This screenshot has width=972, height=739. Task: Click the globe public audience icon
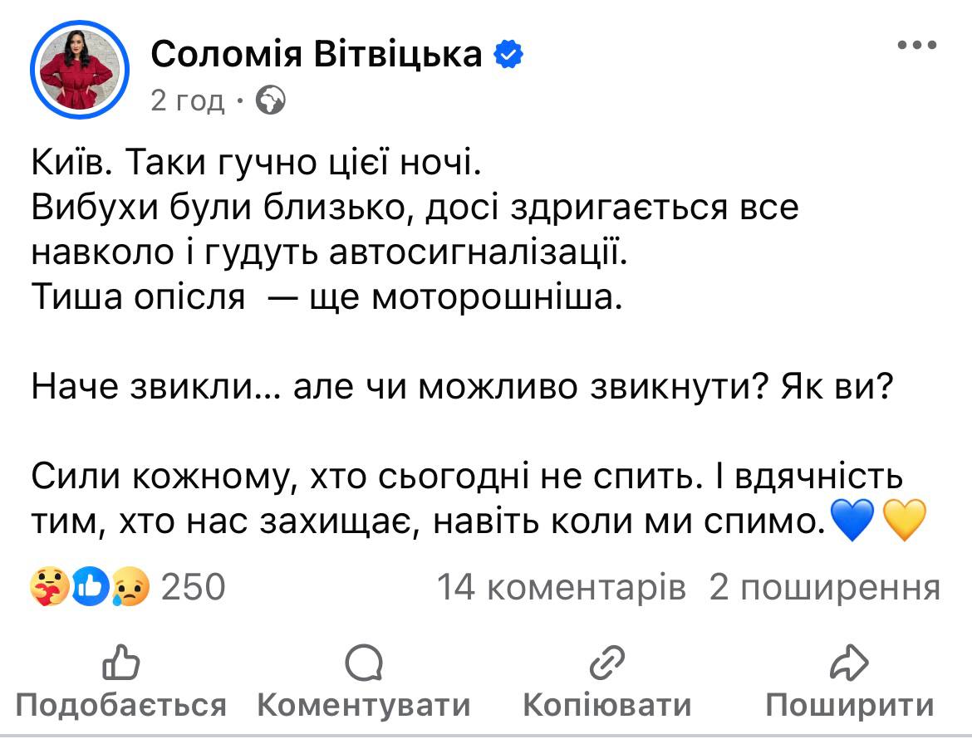(271, 100)
